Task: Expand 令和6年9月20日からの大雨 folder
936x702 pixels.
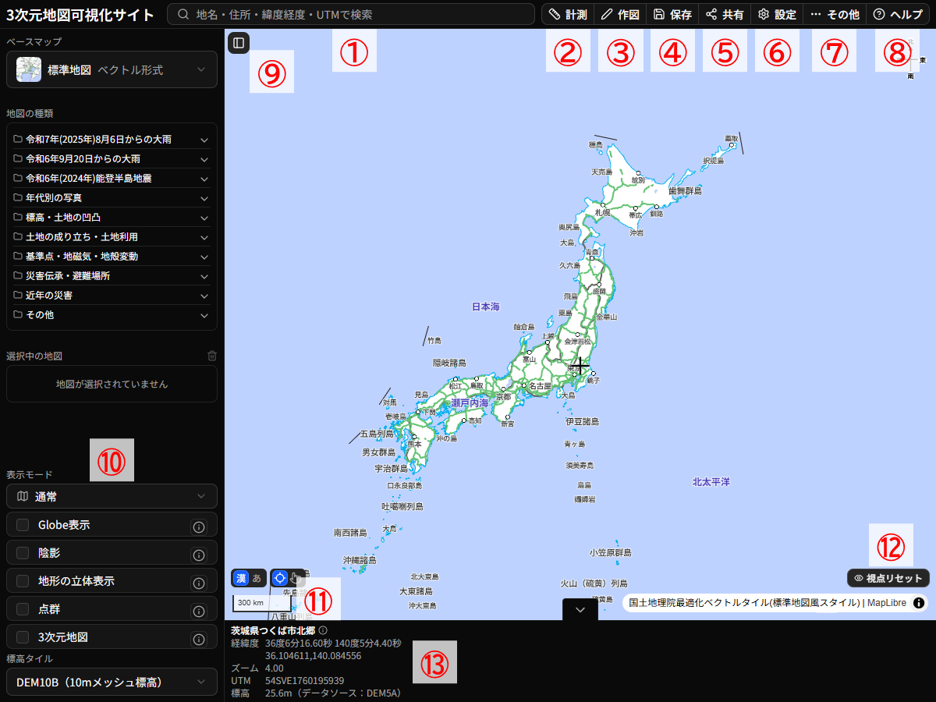Action: [112, 159]
